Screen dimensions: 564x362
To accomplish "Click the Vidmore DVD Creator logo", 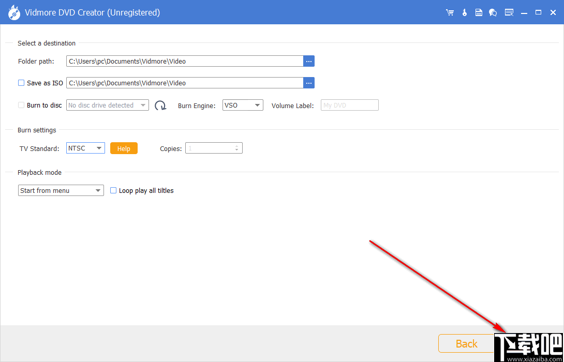I will coord(14,12).
